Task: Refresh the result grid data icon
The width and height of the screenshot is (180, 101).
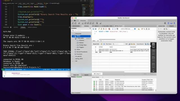Action: click(x=104, y=44)
